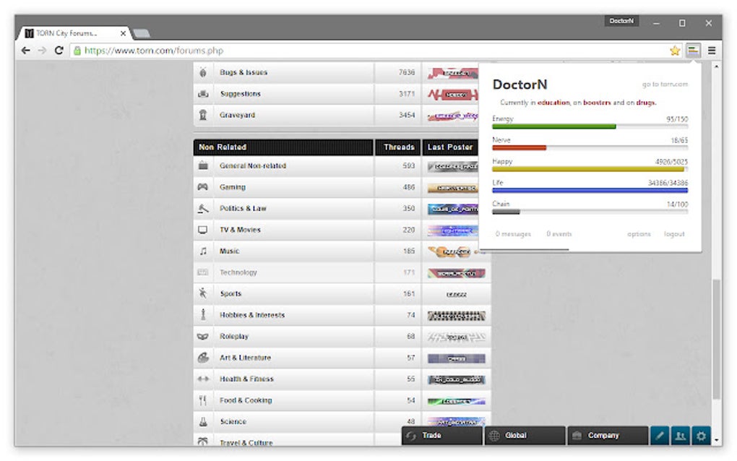Open the 'education' link in the status text

point(553,103)
